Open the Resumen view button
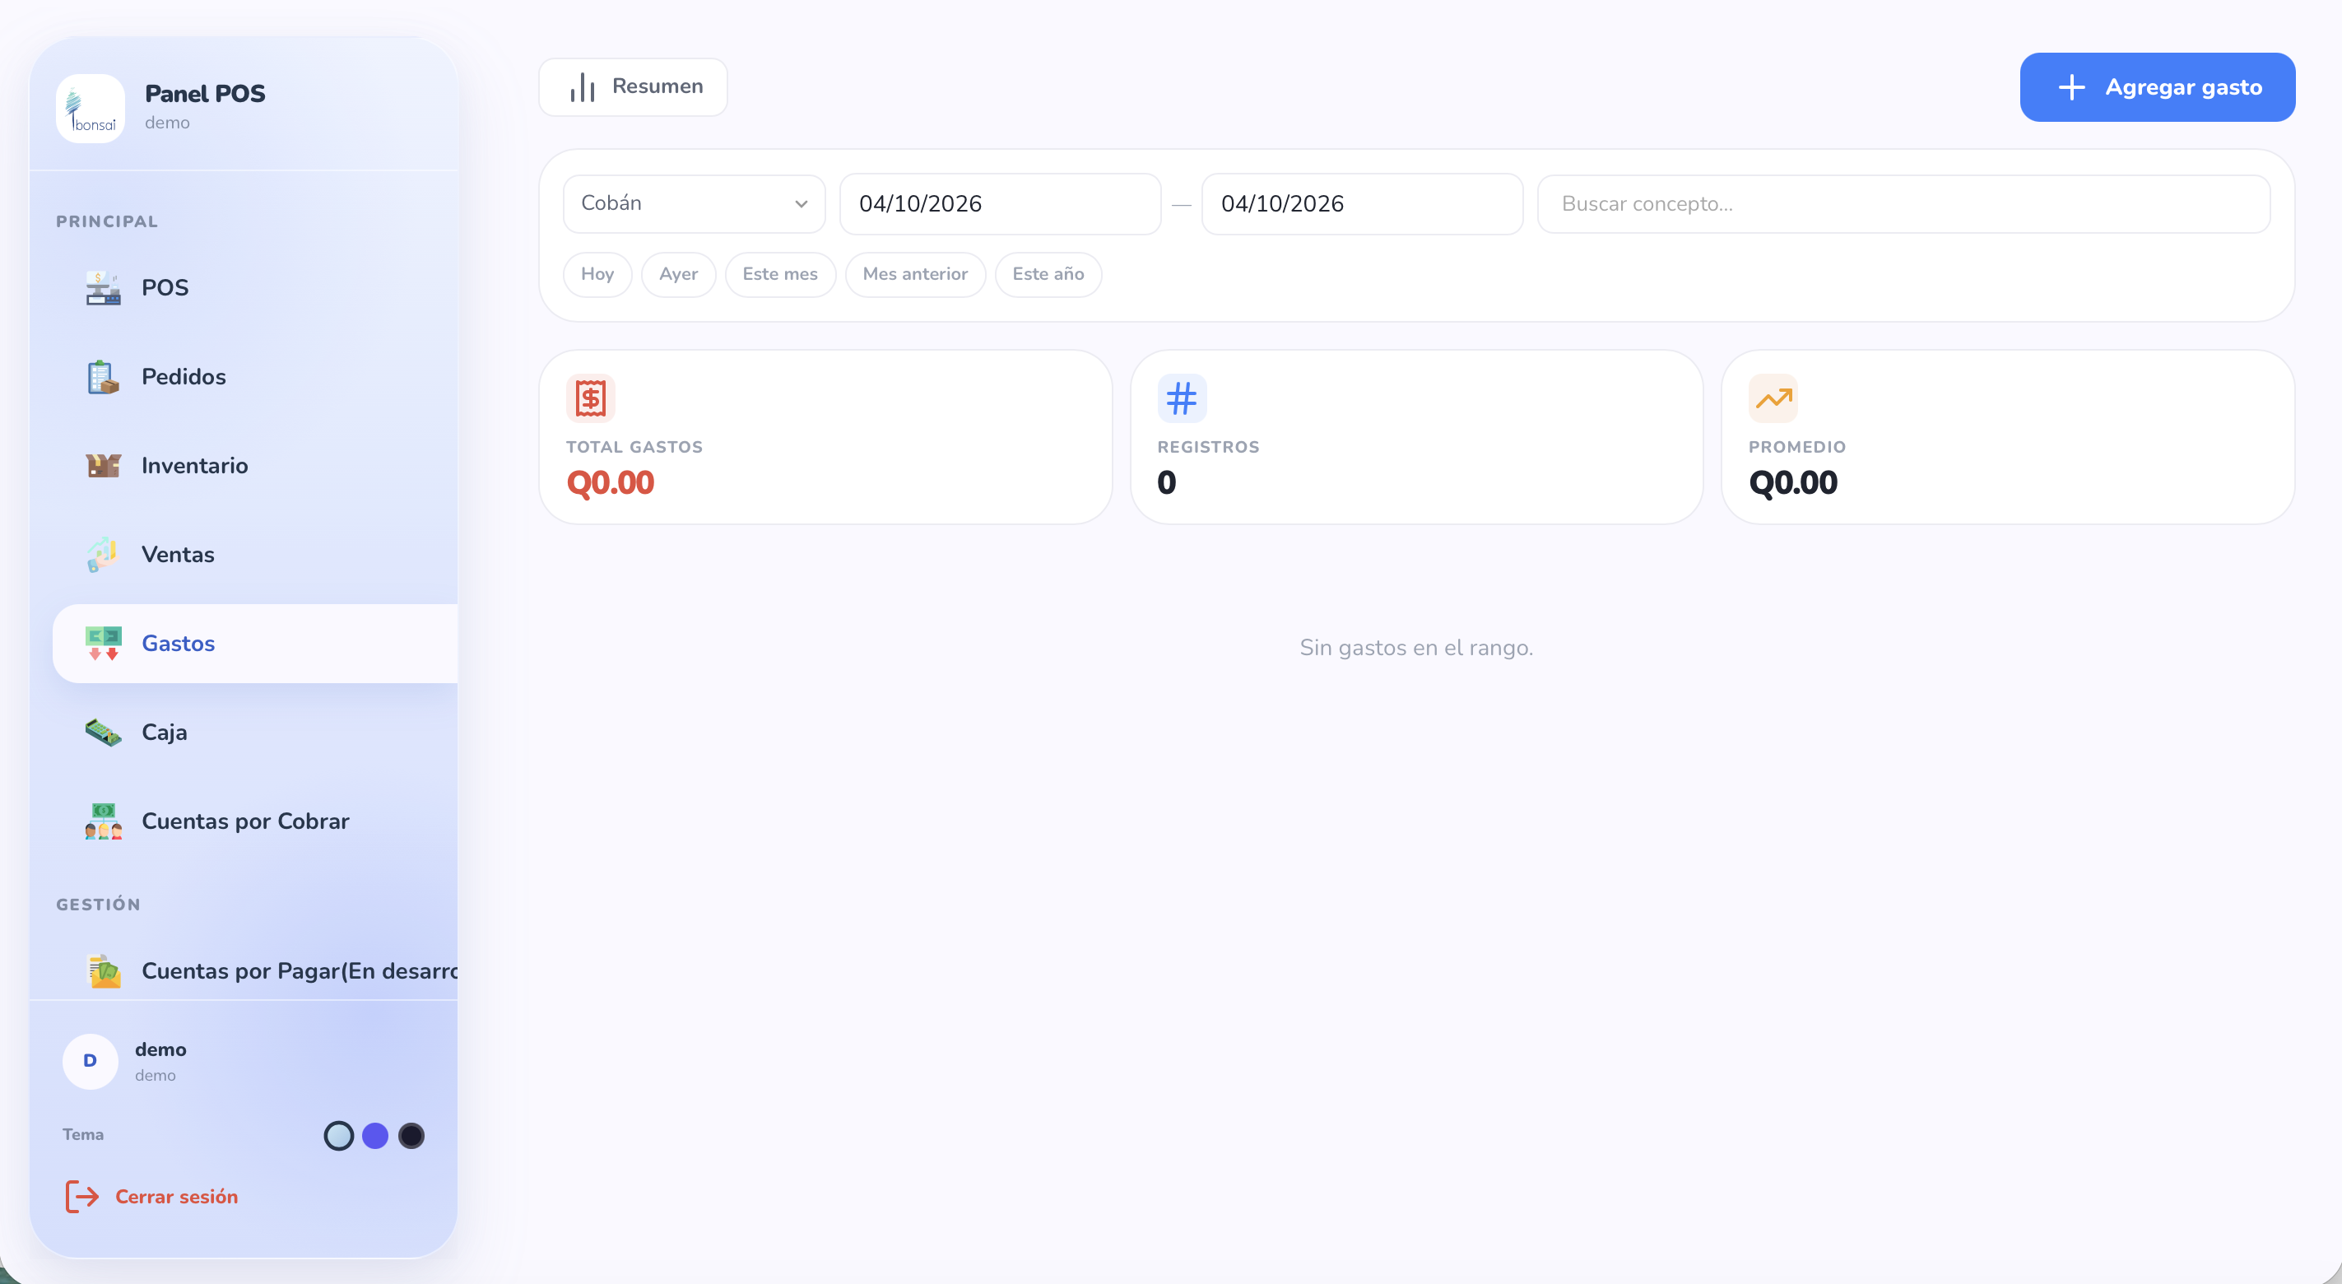Screen dimensions: 2342x1284 pyautogui.click(x=633, y=87)
